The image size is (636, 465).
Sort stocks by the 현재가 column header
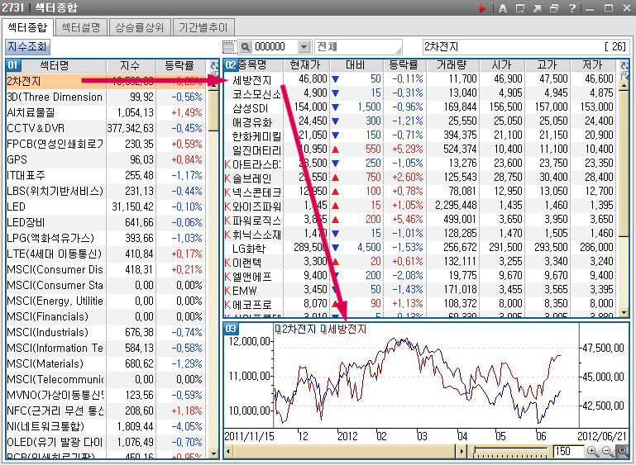coord(306,65)
